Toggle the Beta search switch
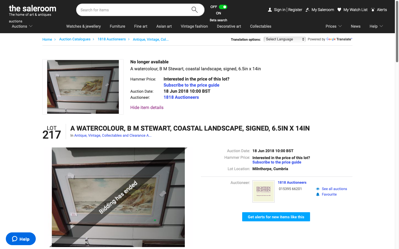This screenshot has height=249, width=399. point(223,7)
